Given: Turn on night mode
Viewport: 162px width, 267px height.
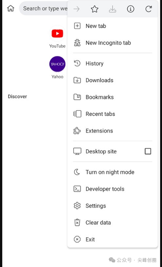Looking at the screenshot, I should (112, 172).
